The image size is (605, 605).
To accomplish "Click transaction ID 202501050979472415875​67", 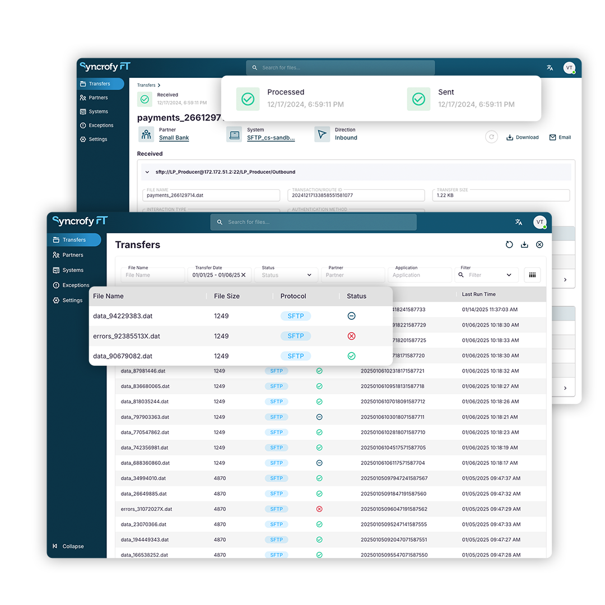I will pyautogui.click(x=394, y=478).
